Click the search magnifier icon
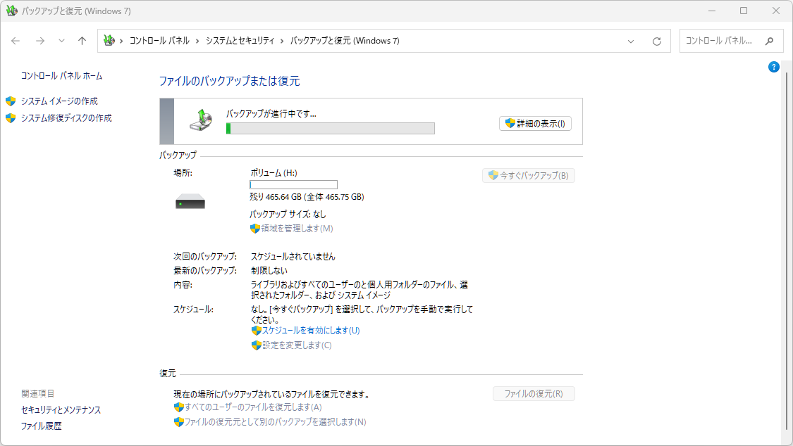 [x=769, y=41]
